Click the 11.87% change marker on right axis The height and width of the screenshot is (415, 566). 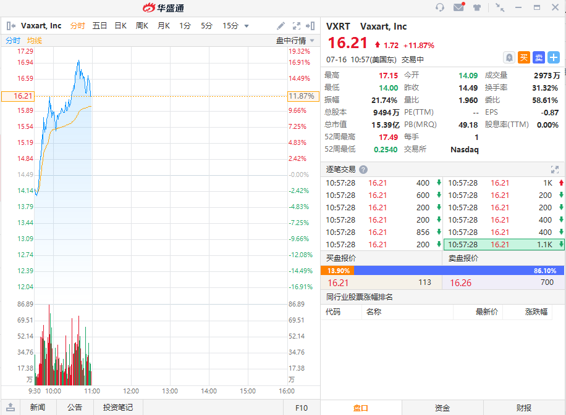click(x=303, y=96)
